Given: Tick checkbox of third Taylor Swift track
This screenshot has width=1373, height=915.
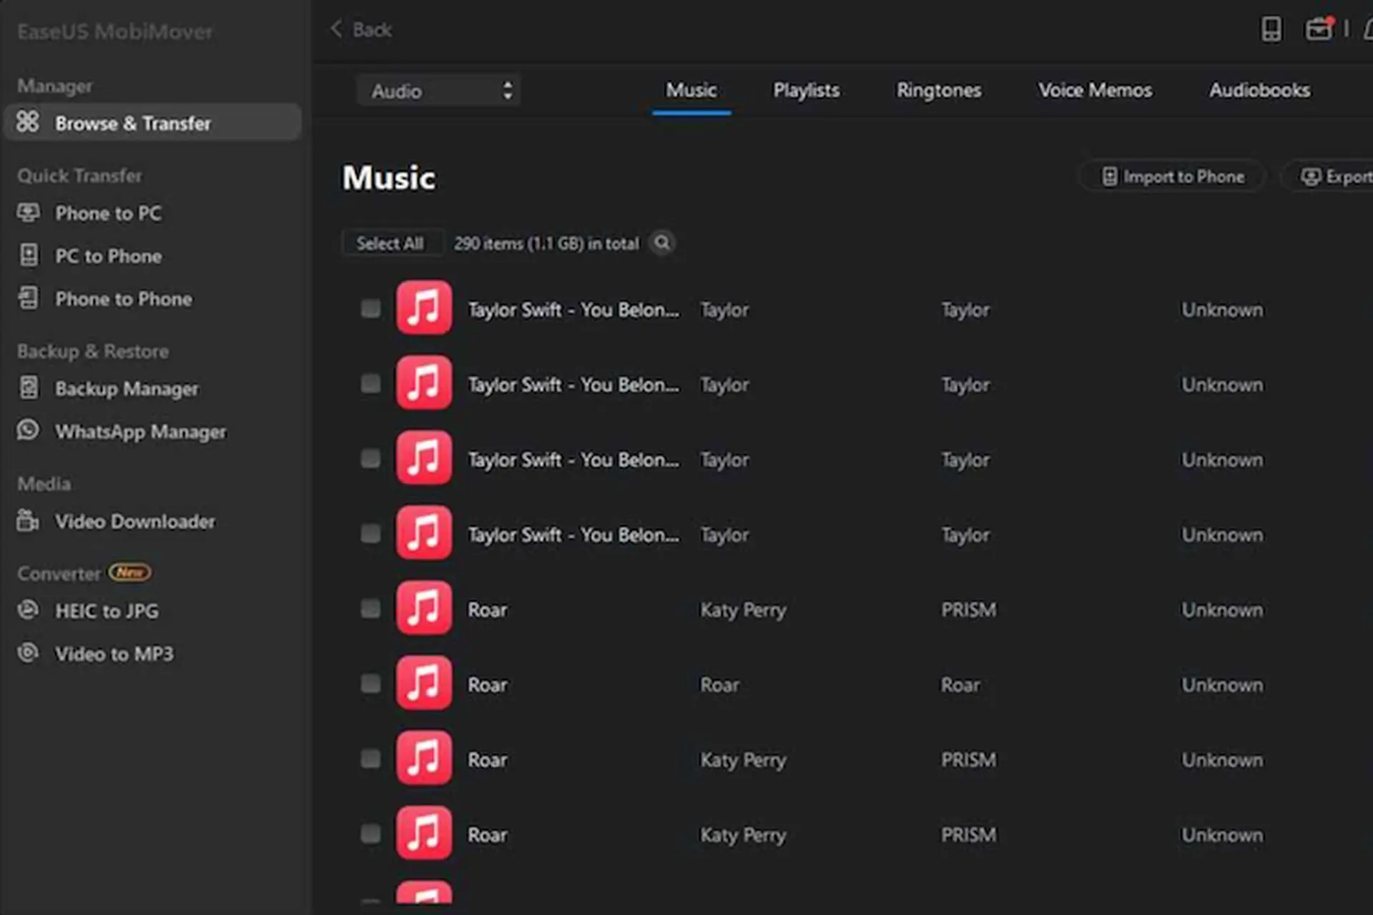Looking at the screenshot, I should [x=370, y=458].
